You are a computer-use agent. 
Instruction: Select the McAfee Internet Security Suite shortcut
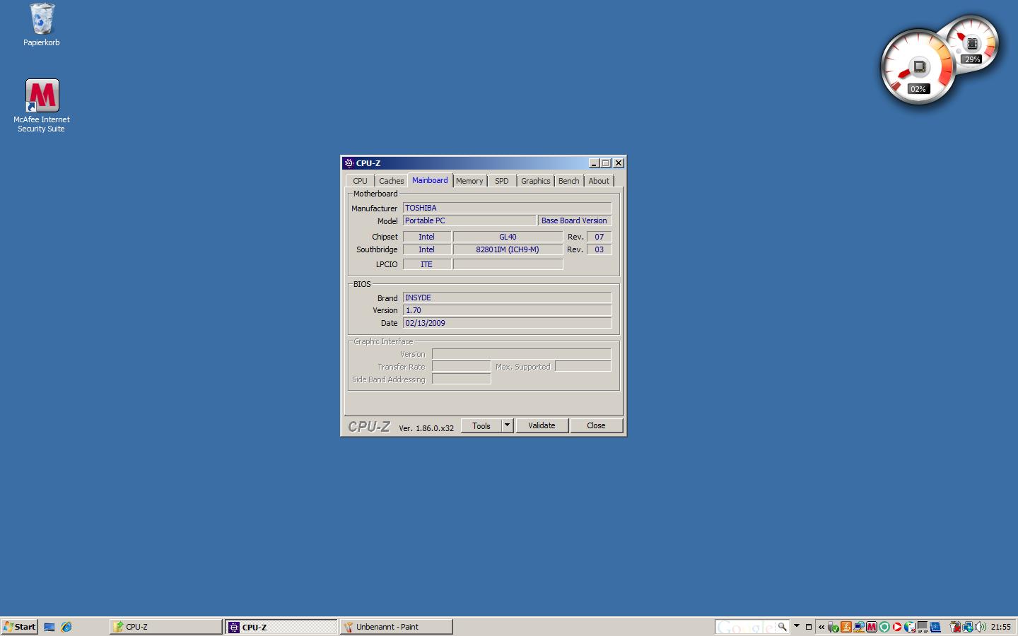42,105
